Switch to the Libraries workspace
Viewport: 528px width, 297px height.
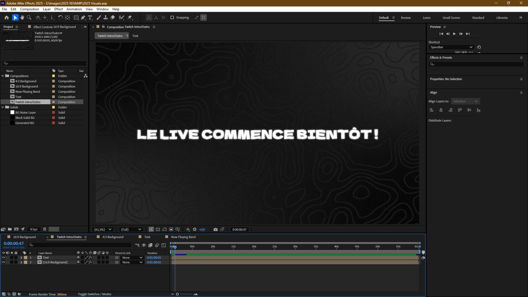(502, 17)
